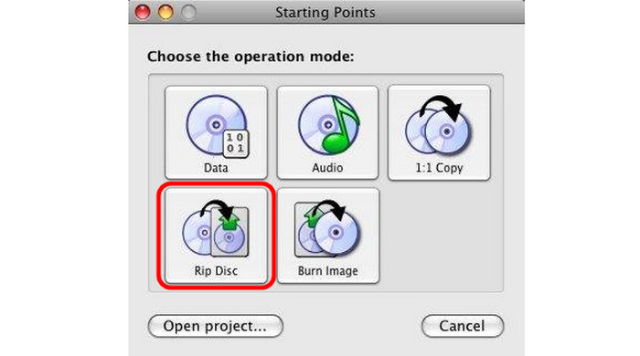This screenshot has height=356, width=640.
Task: Close the window with the red button
Action: [x=143, y=12]
